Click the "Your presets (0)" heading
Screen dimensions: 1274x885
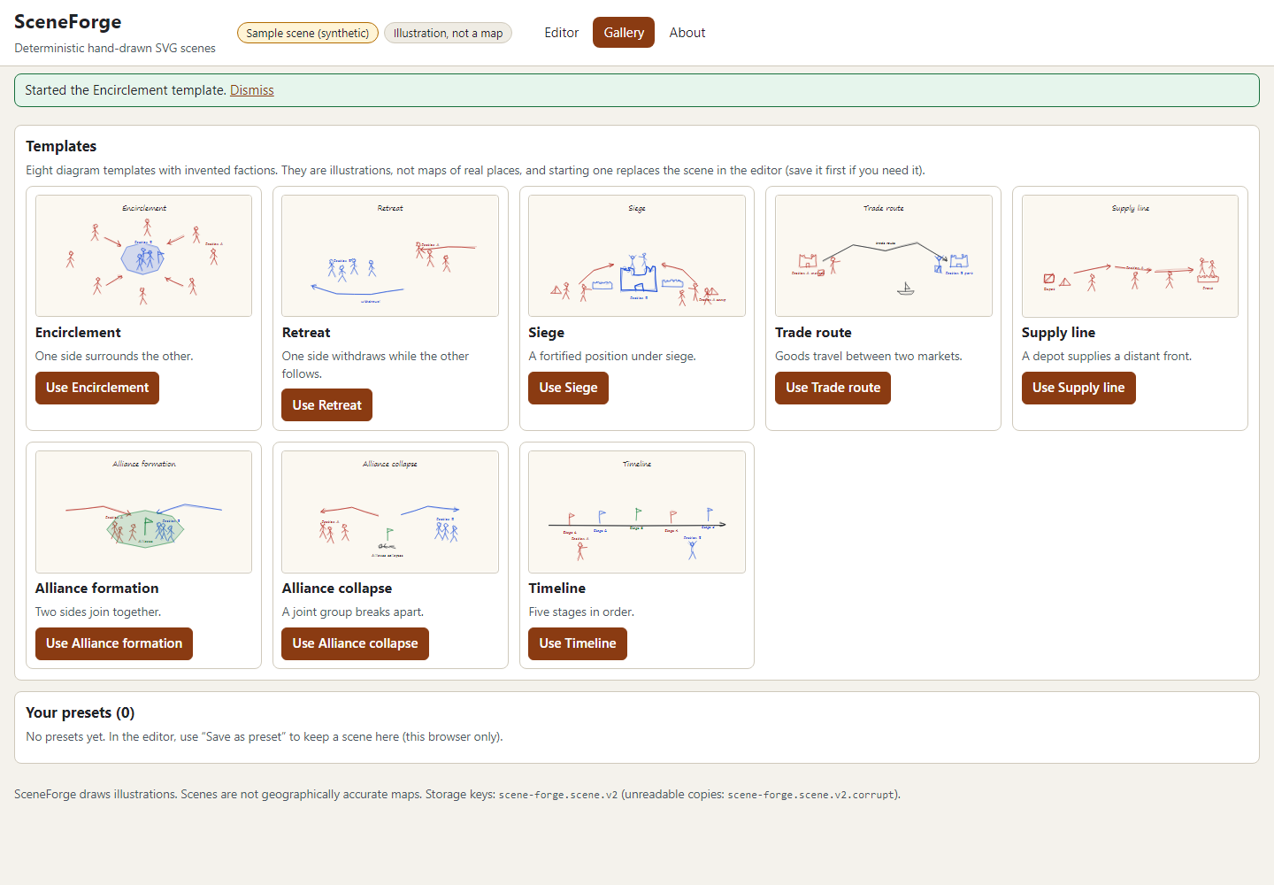click(x=81, y=712)
